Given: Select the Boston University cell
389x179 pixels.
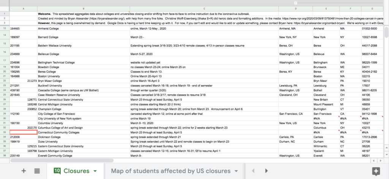Looking at the screenshot, I should click(83, 76).
